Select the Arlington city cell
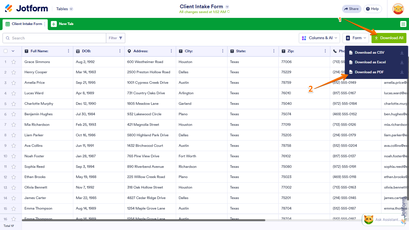This screenshot has width=409, height=230. 202,93
